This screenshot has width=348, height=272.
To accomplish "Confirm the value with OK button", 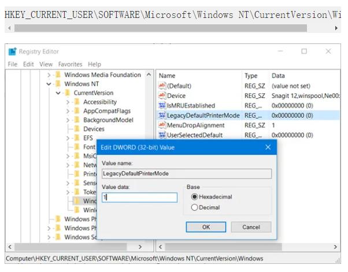I will pyautogui.click(x=206, y=227).
